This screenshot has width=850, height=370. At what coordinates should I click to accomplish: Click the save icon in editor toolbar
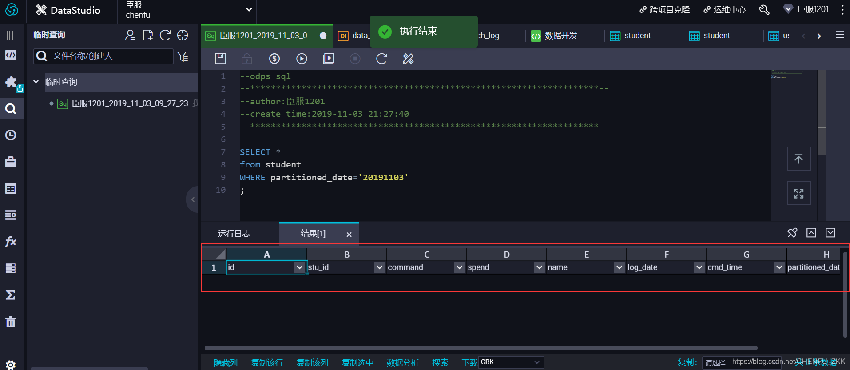[x=220, y=58]
